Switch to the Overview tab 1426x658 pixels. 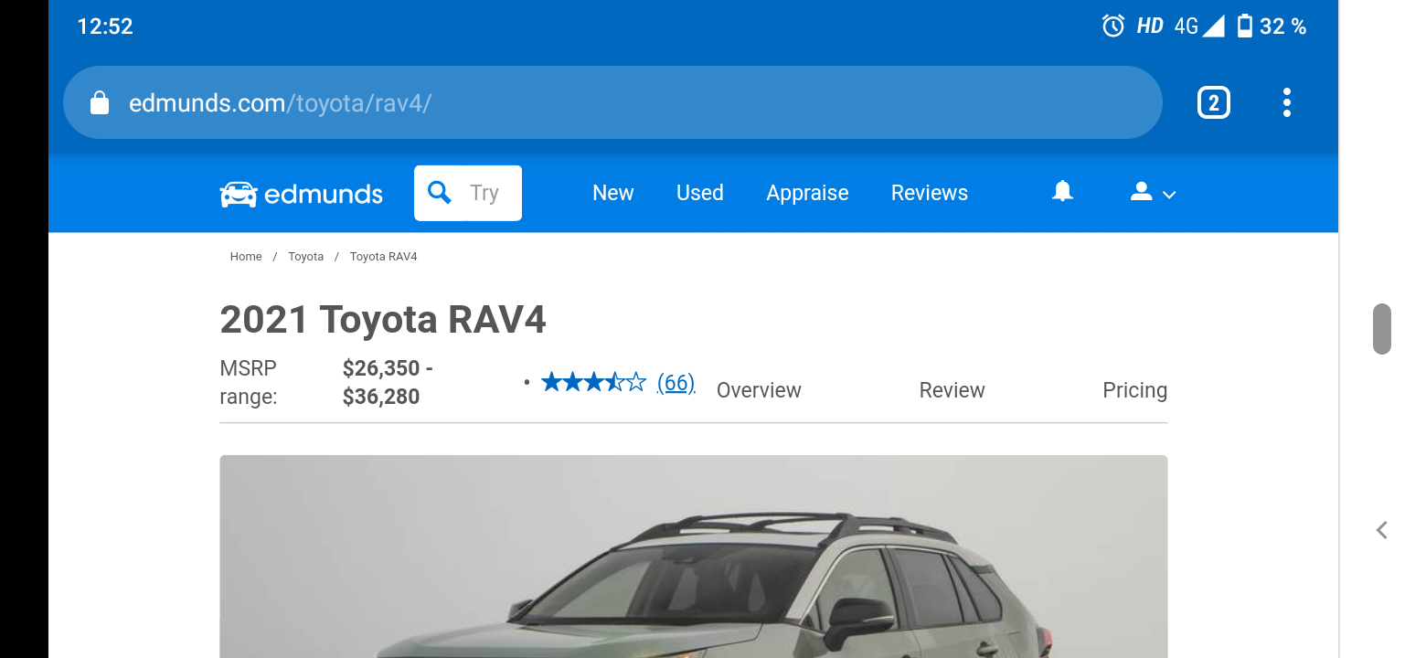[759, 390]
